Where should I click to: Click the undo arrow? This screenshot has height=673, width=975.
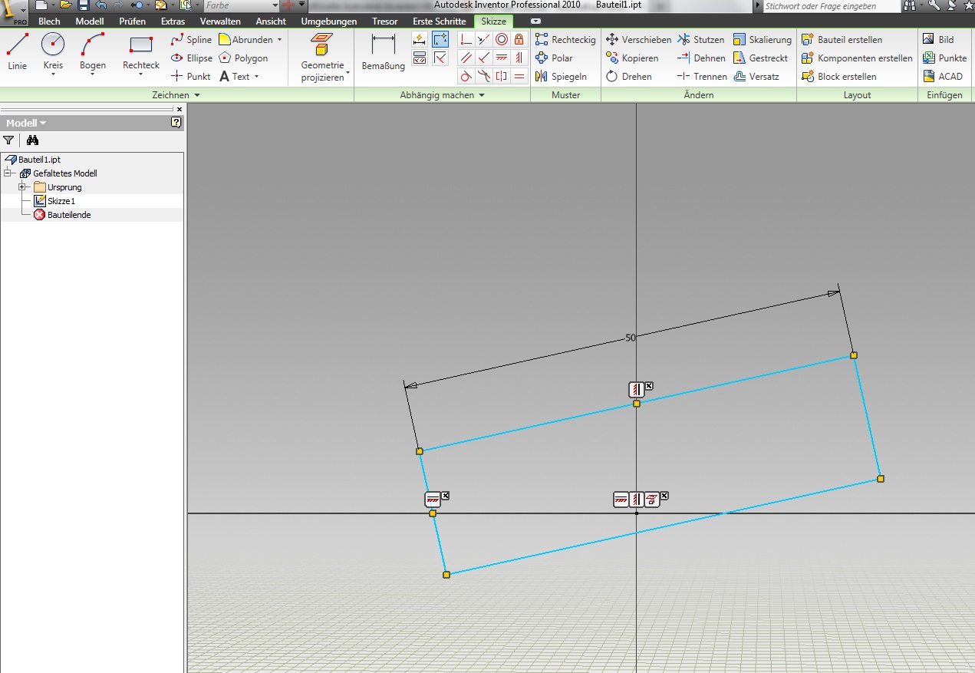(100, 5)
